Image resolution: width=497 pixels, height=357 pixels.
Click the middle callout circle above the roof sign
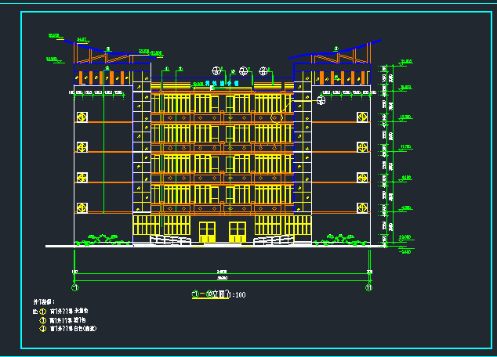[x=244, y=70]
